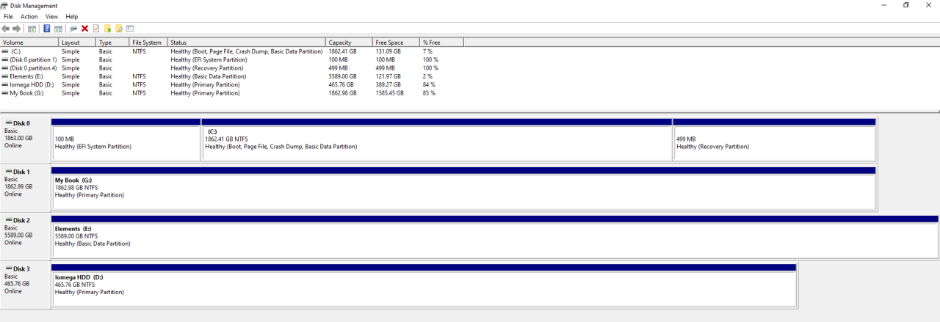Click the Forward arrow in toolbar
Image resolution: width=940 pixels, height=322 pixels.
[16, 29]
